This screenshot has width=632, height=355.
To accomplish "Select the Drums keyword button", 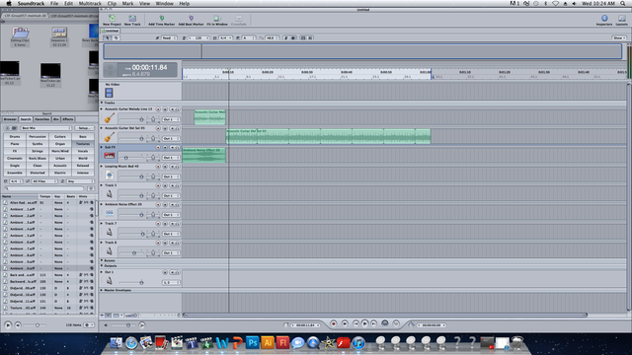I will pyautogui.click(x=15, y=137).
